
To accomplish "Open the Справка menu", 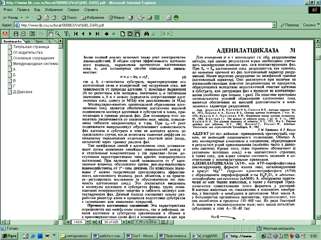I will 91,10.
